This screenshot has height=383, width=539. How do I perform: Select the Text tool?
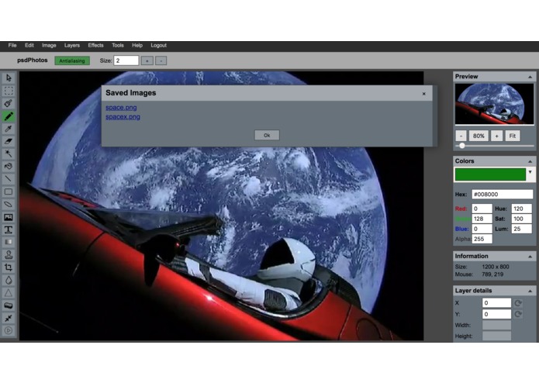(x=9, y=229)
